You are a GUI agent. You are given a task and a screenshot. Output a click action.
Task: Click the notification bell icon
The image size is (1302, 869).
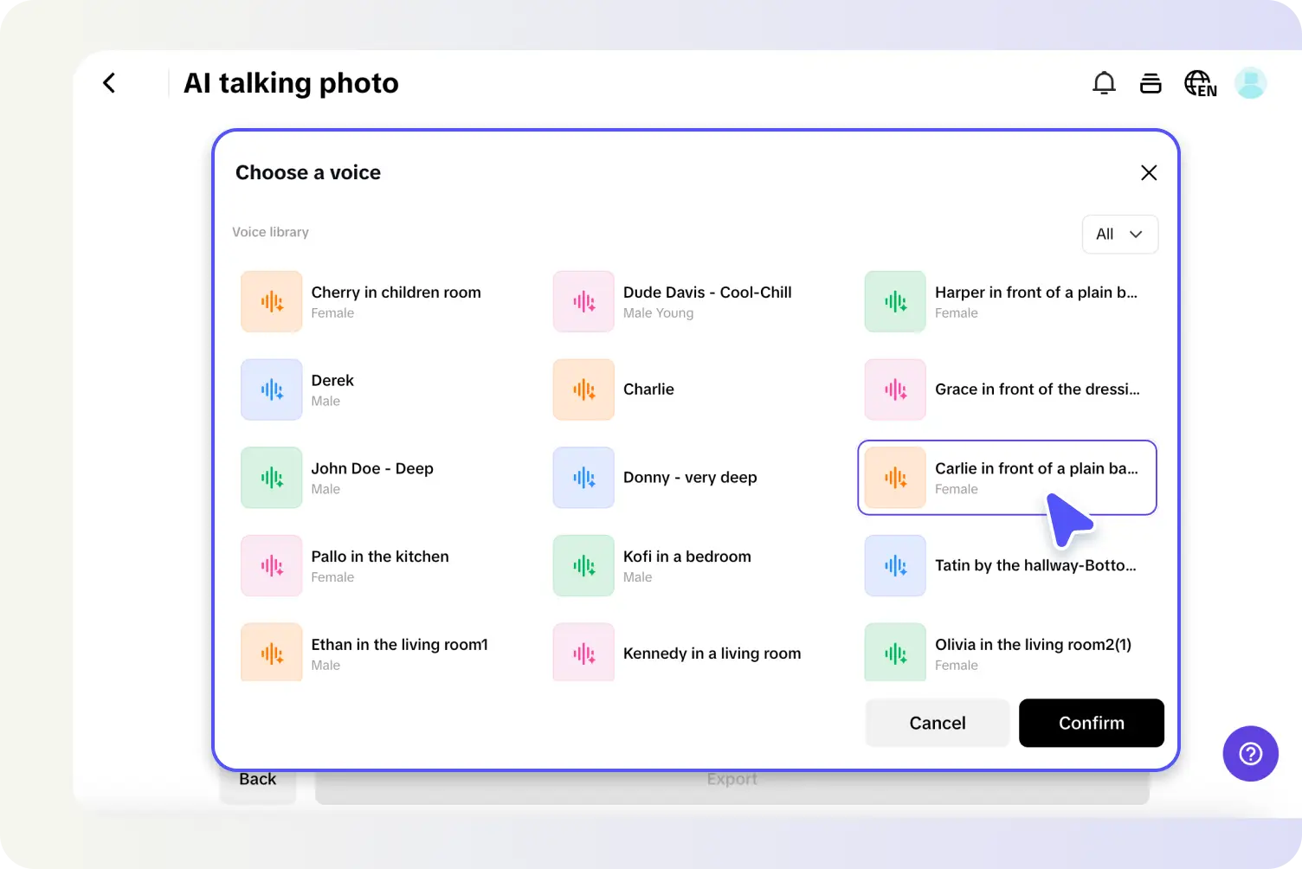pos(1104,82)
